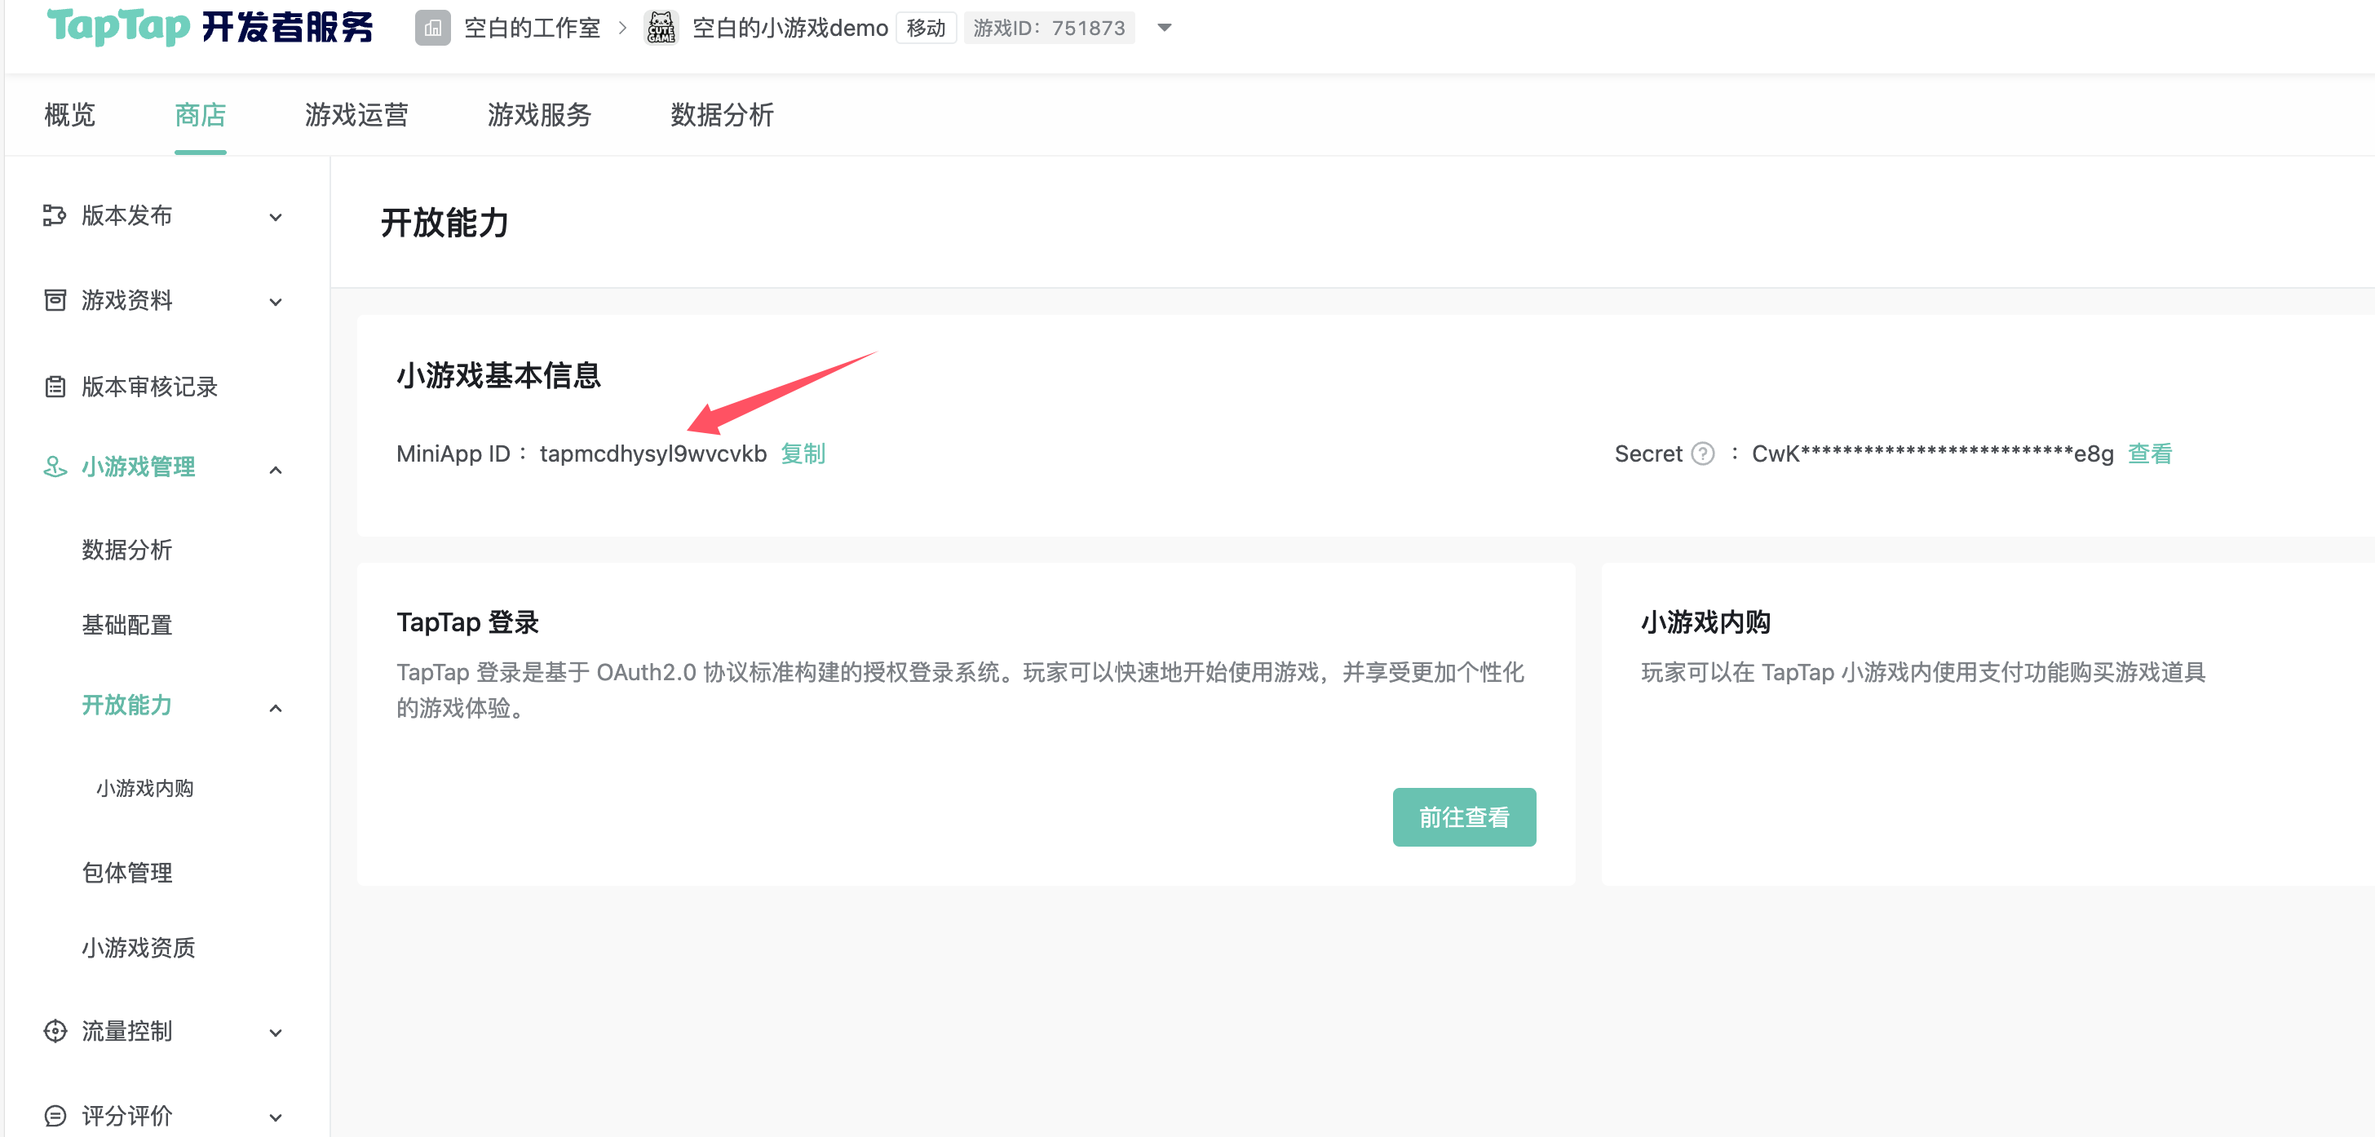Click the 版本发布 sidebar icon

[55, 216]
